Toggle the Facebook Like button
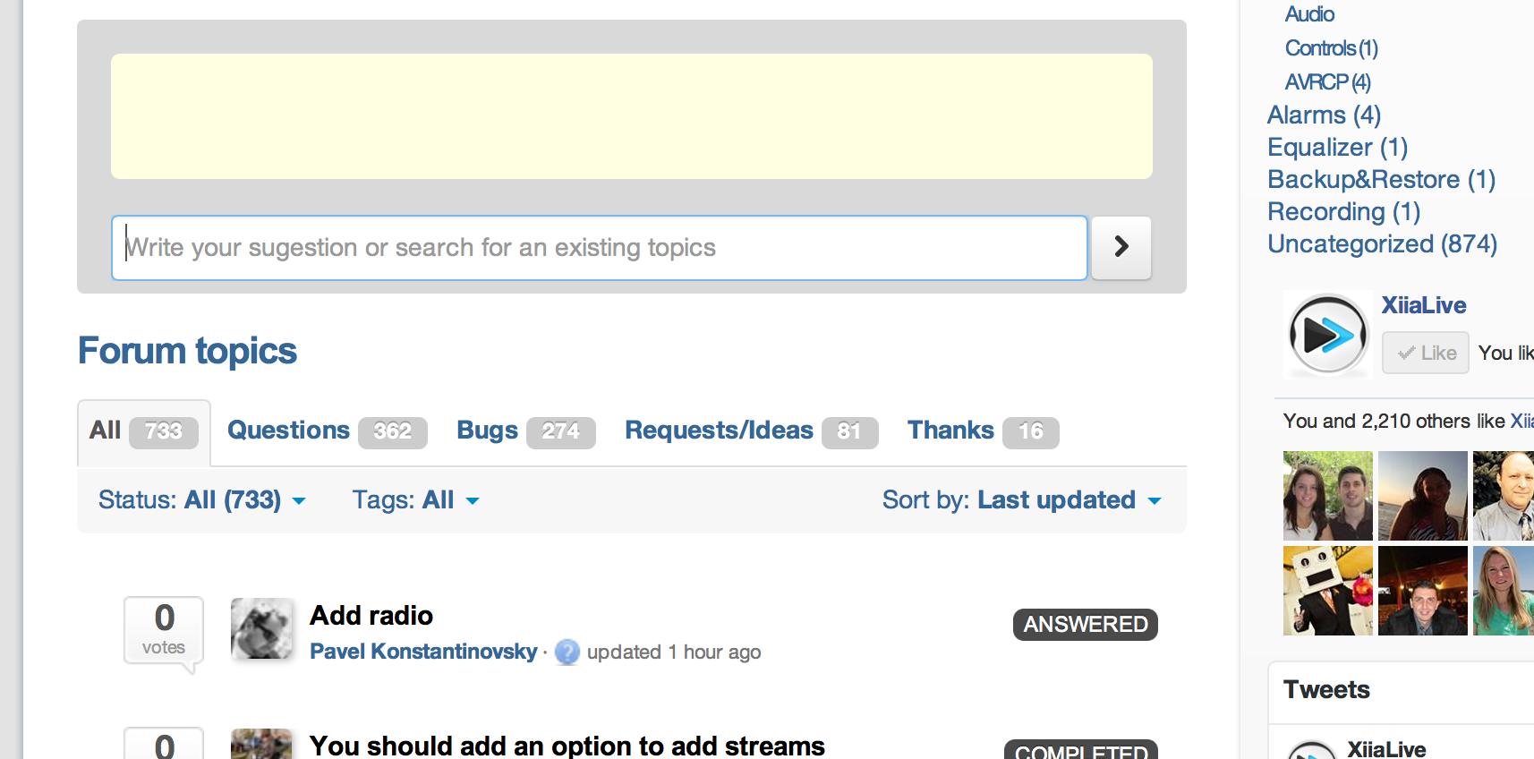 click(1426, 353)
